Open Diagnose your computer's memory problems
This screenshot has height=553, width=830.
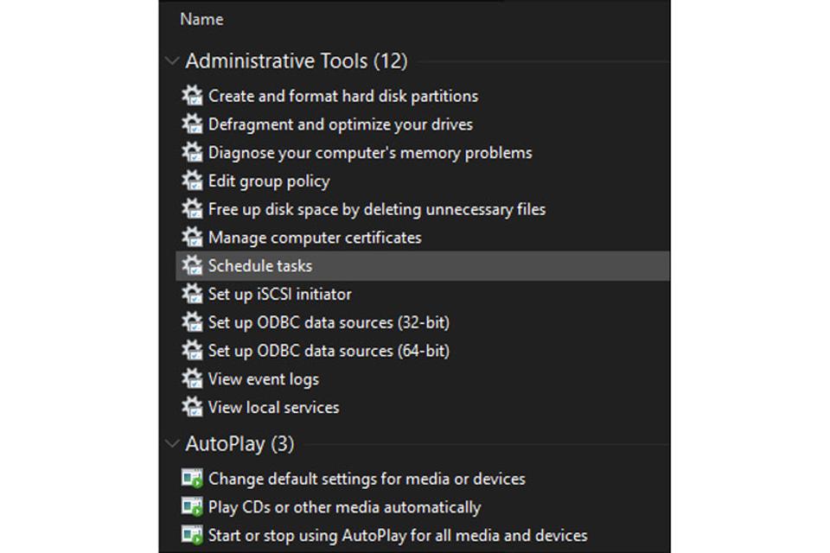coord(370,152)
